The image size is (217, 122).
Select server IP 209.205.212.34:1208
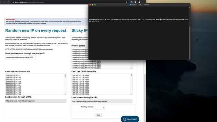pos(14,93)
